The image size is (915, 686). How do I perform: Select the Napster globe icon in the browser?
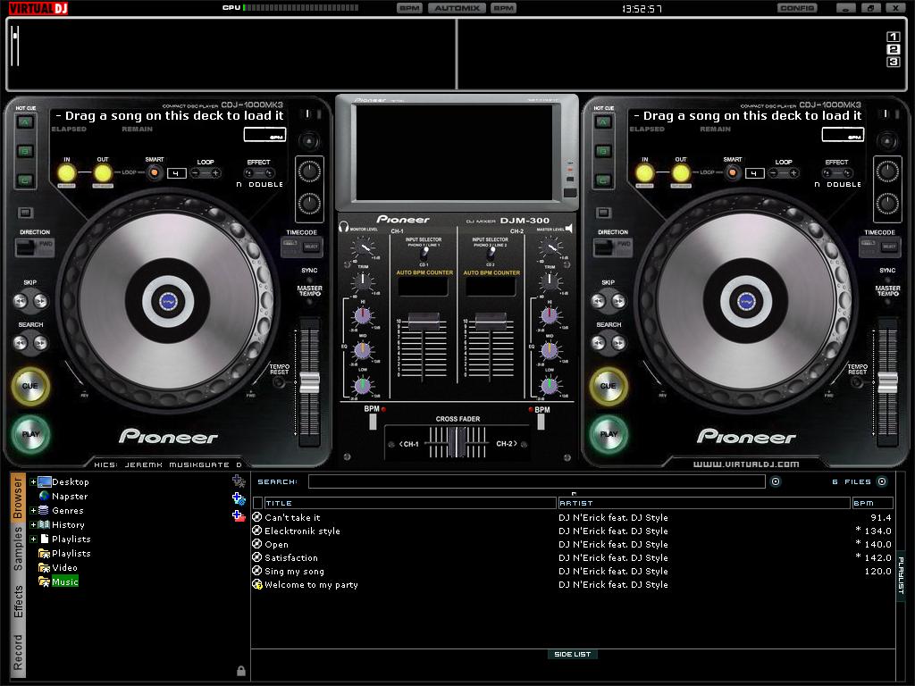[x=44, y=496]
